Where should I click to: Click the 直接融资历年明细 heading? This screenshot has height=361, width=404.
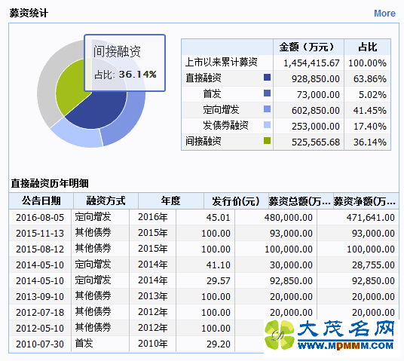pos(50,183)
